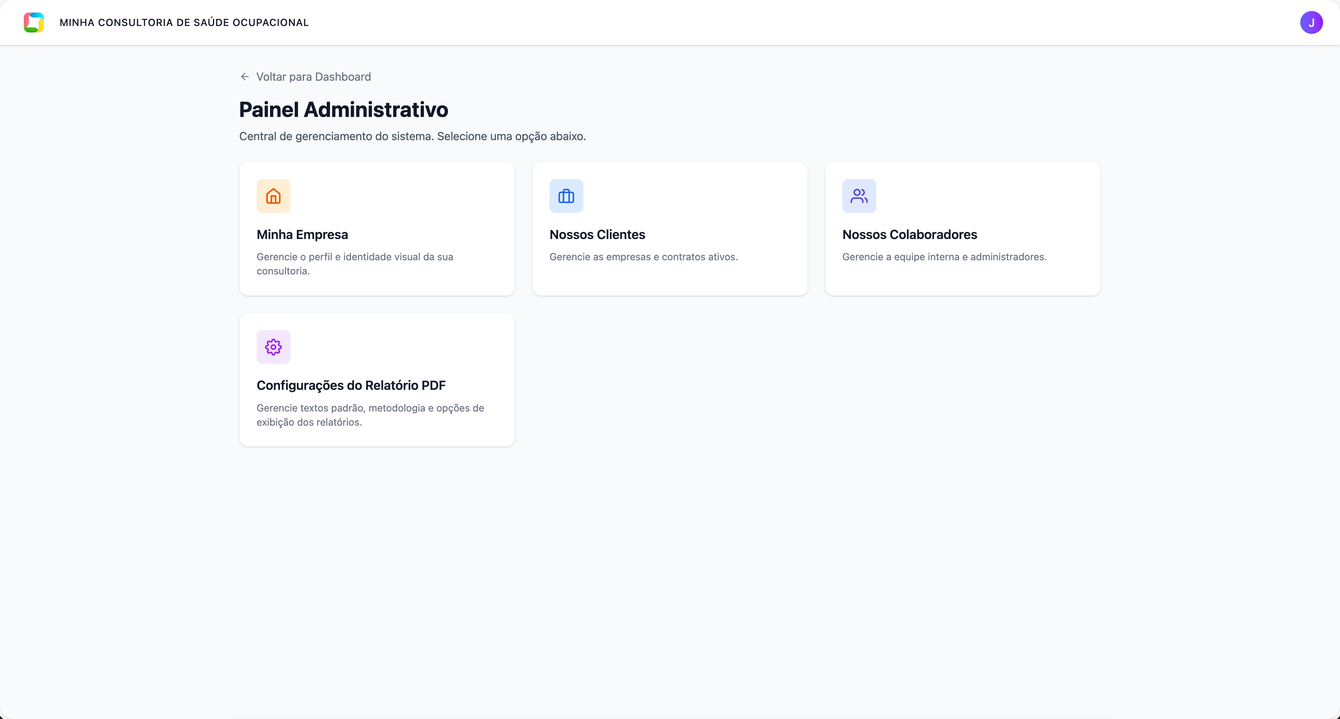Click the left arrow beside Voltar para Dashboard
The width and height of the screenshot is (1340, 719).
(x=244, y=77)
